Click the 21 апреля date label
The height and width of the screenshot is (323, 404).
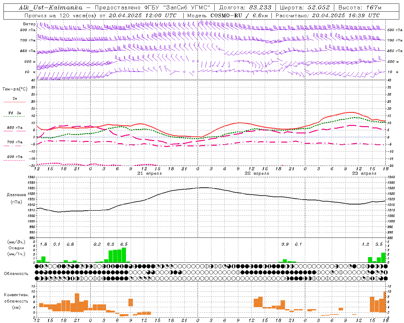[149, 173]
